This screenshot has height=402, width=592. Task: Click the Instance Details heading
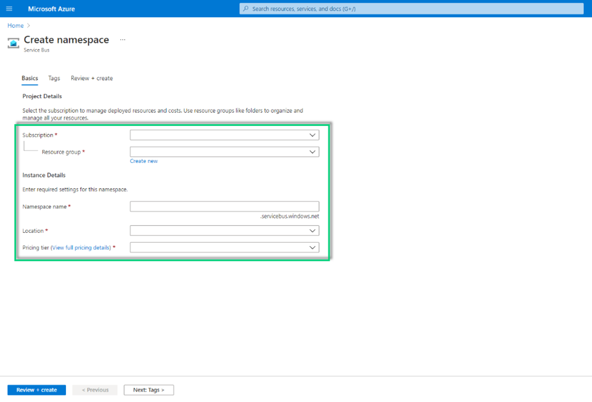point(44,175)
